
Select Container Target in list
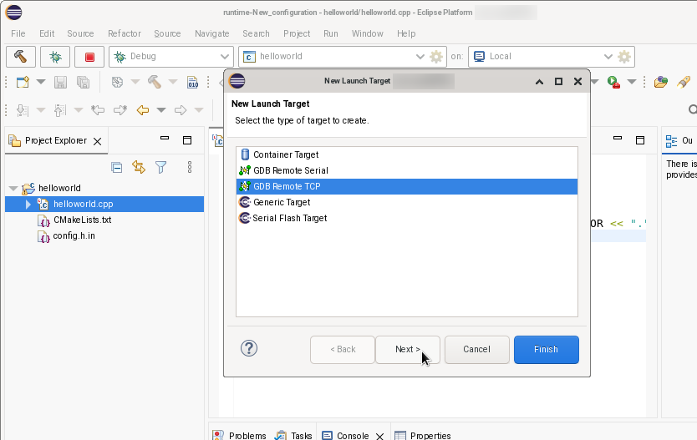[407, 154]
